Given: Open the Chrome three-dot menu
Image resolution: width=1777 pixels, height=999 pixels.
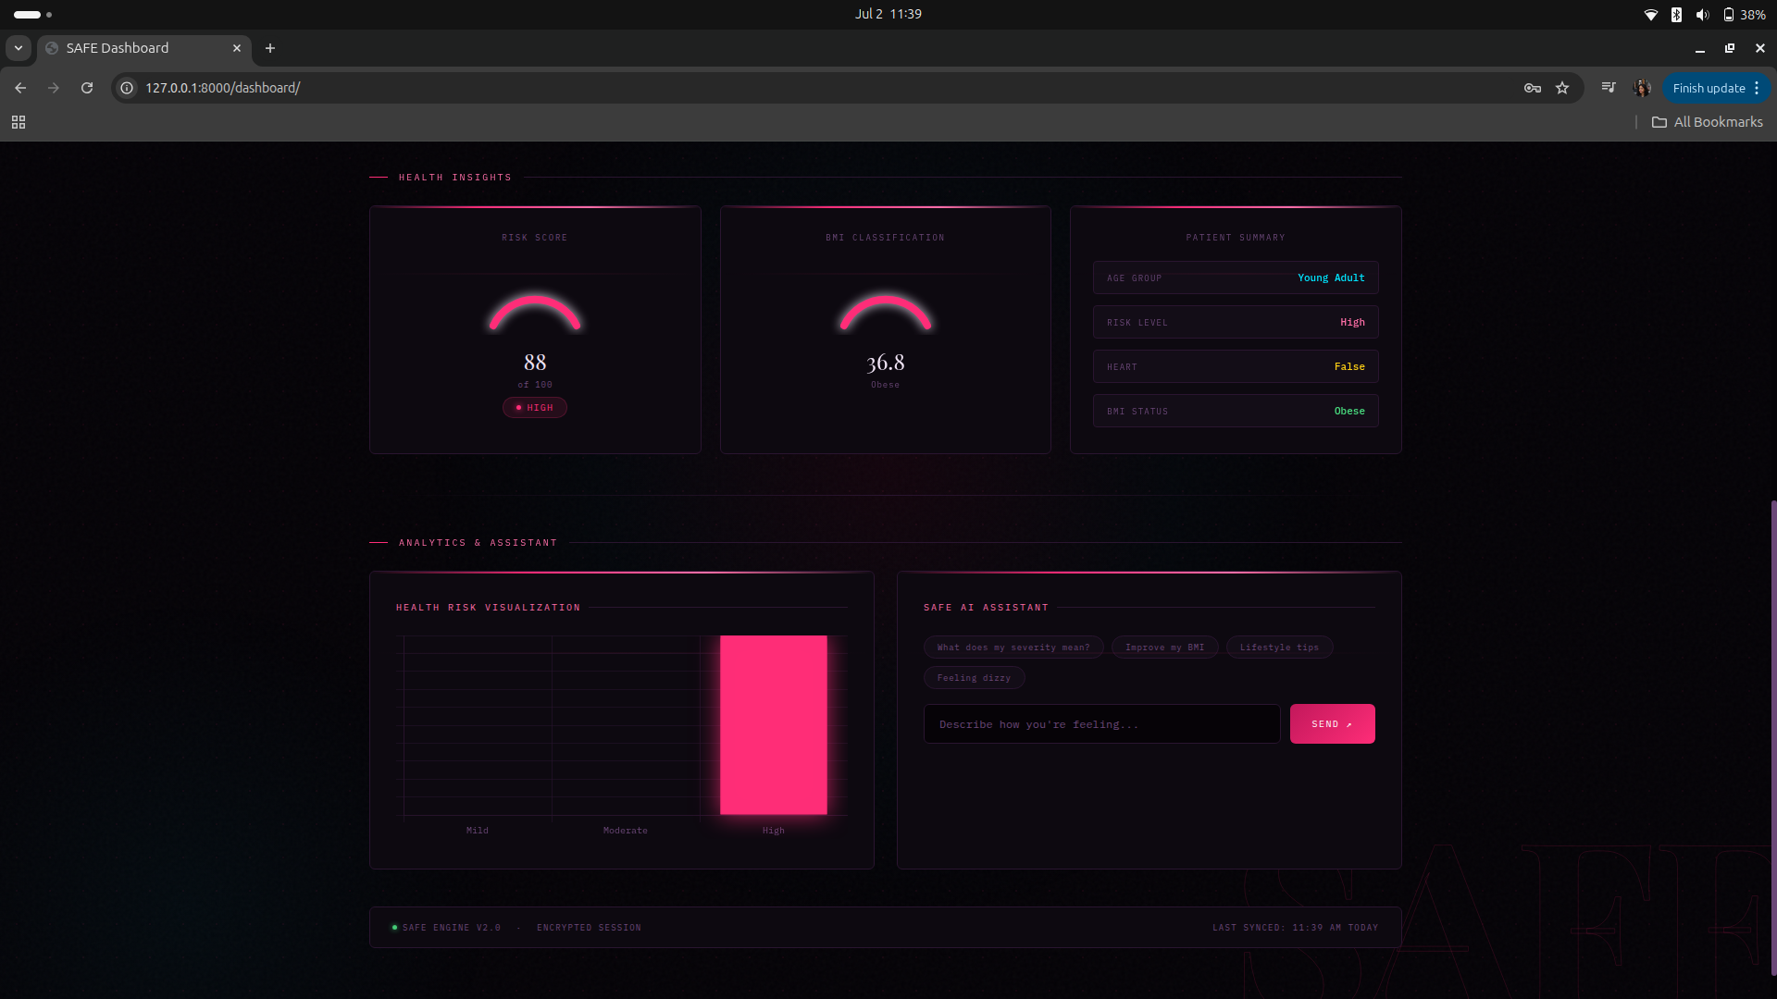Looking at the screenshot, I should click(x=1757, y=88).
